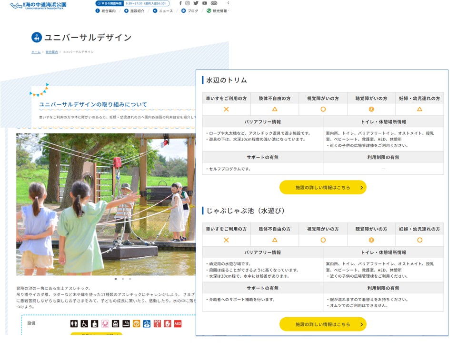
Task: Open 総合案内 in the top navigation
Action: pyautogui.click(x=106, y=11)
